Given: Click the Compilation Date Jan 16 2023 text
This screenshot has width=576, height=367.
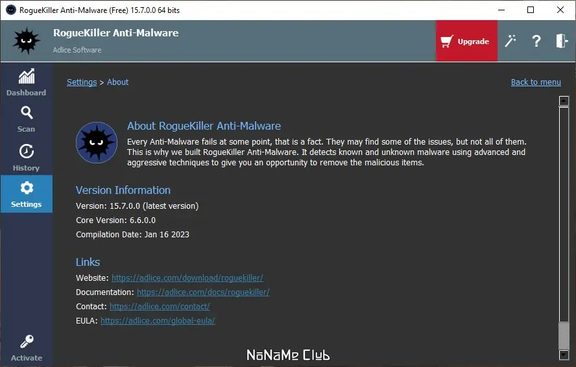Looking at the screenshot, I should [x=132, y=234].
